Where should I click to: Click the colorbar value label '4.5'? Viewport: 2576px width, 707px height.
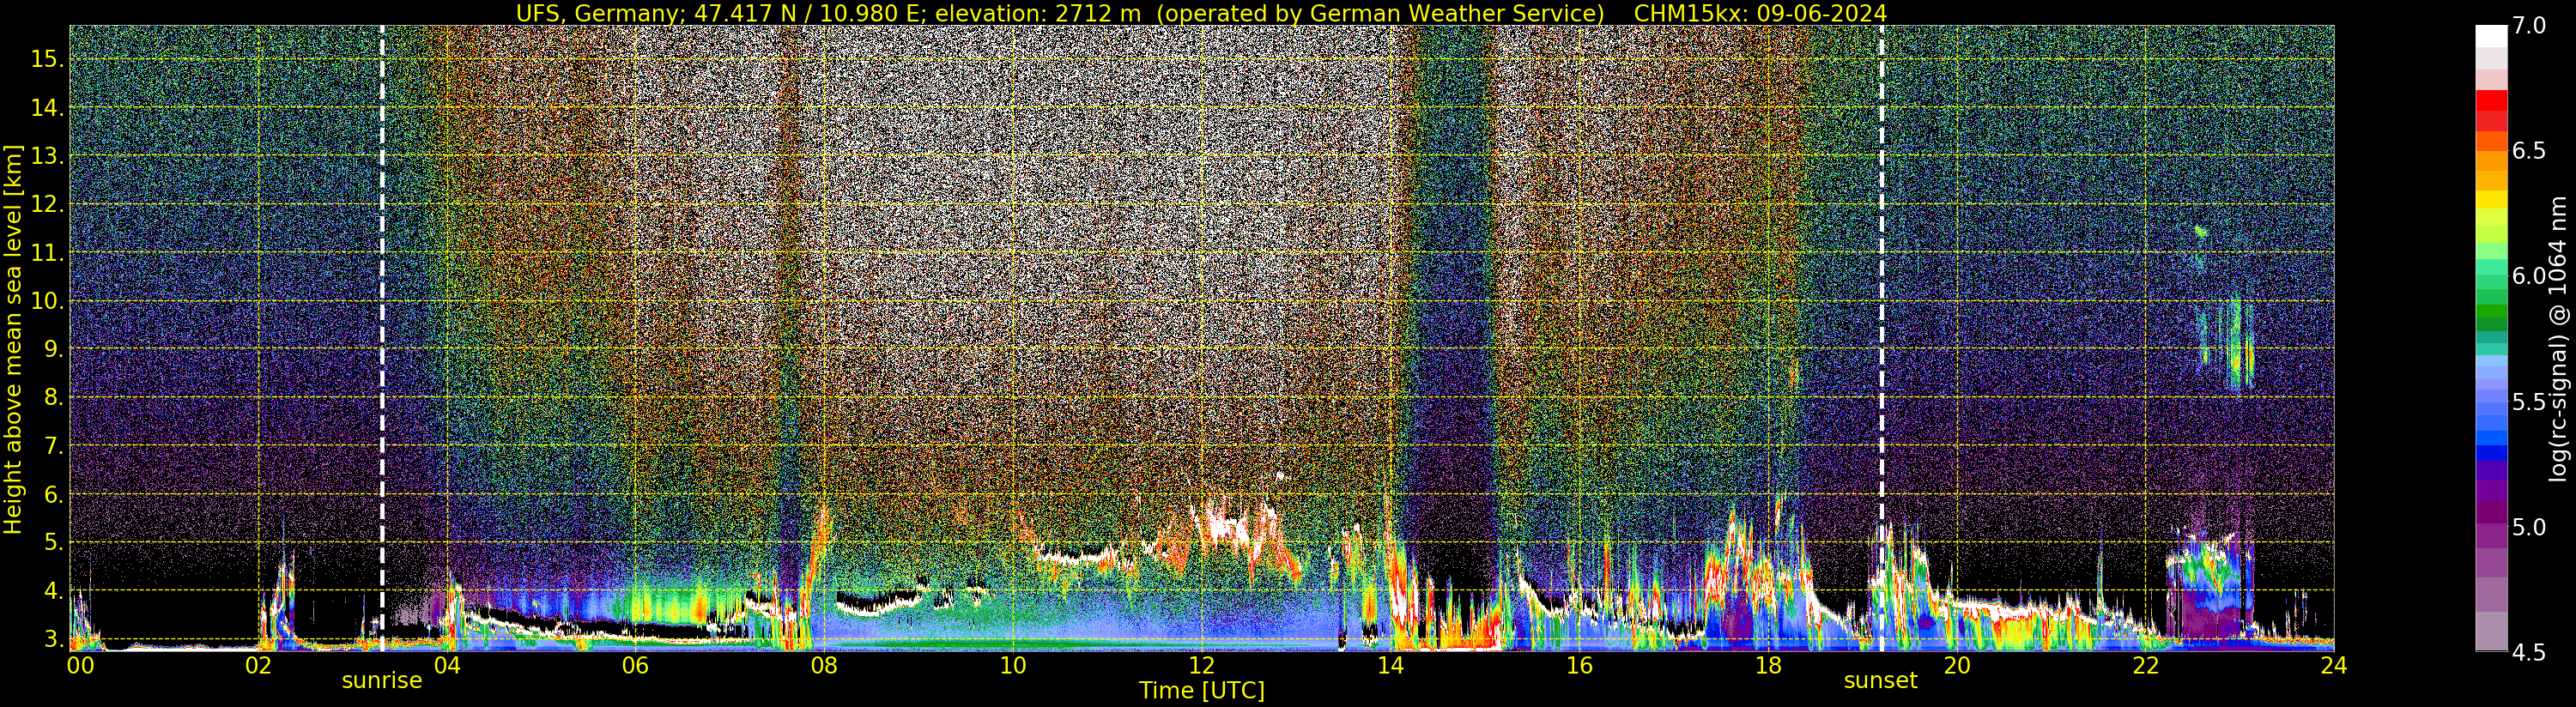(x=2528, y=653)
